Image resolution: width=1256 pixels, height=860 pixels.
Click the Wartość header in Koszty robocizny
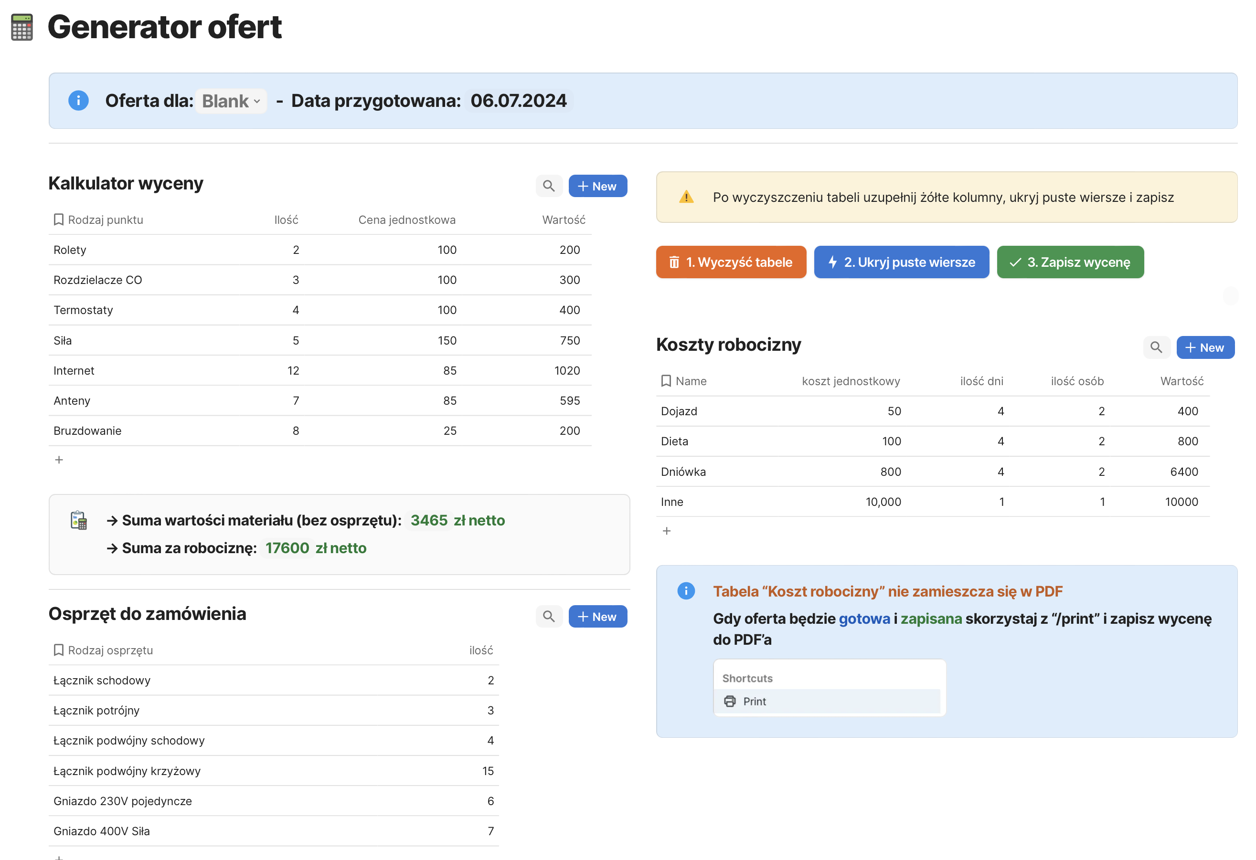pyautogui.click(x=1181, y=381)
